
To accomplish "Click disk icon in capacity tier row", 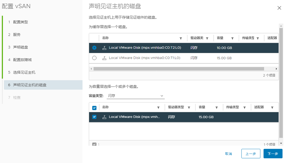I will click(x=104, y=117).
